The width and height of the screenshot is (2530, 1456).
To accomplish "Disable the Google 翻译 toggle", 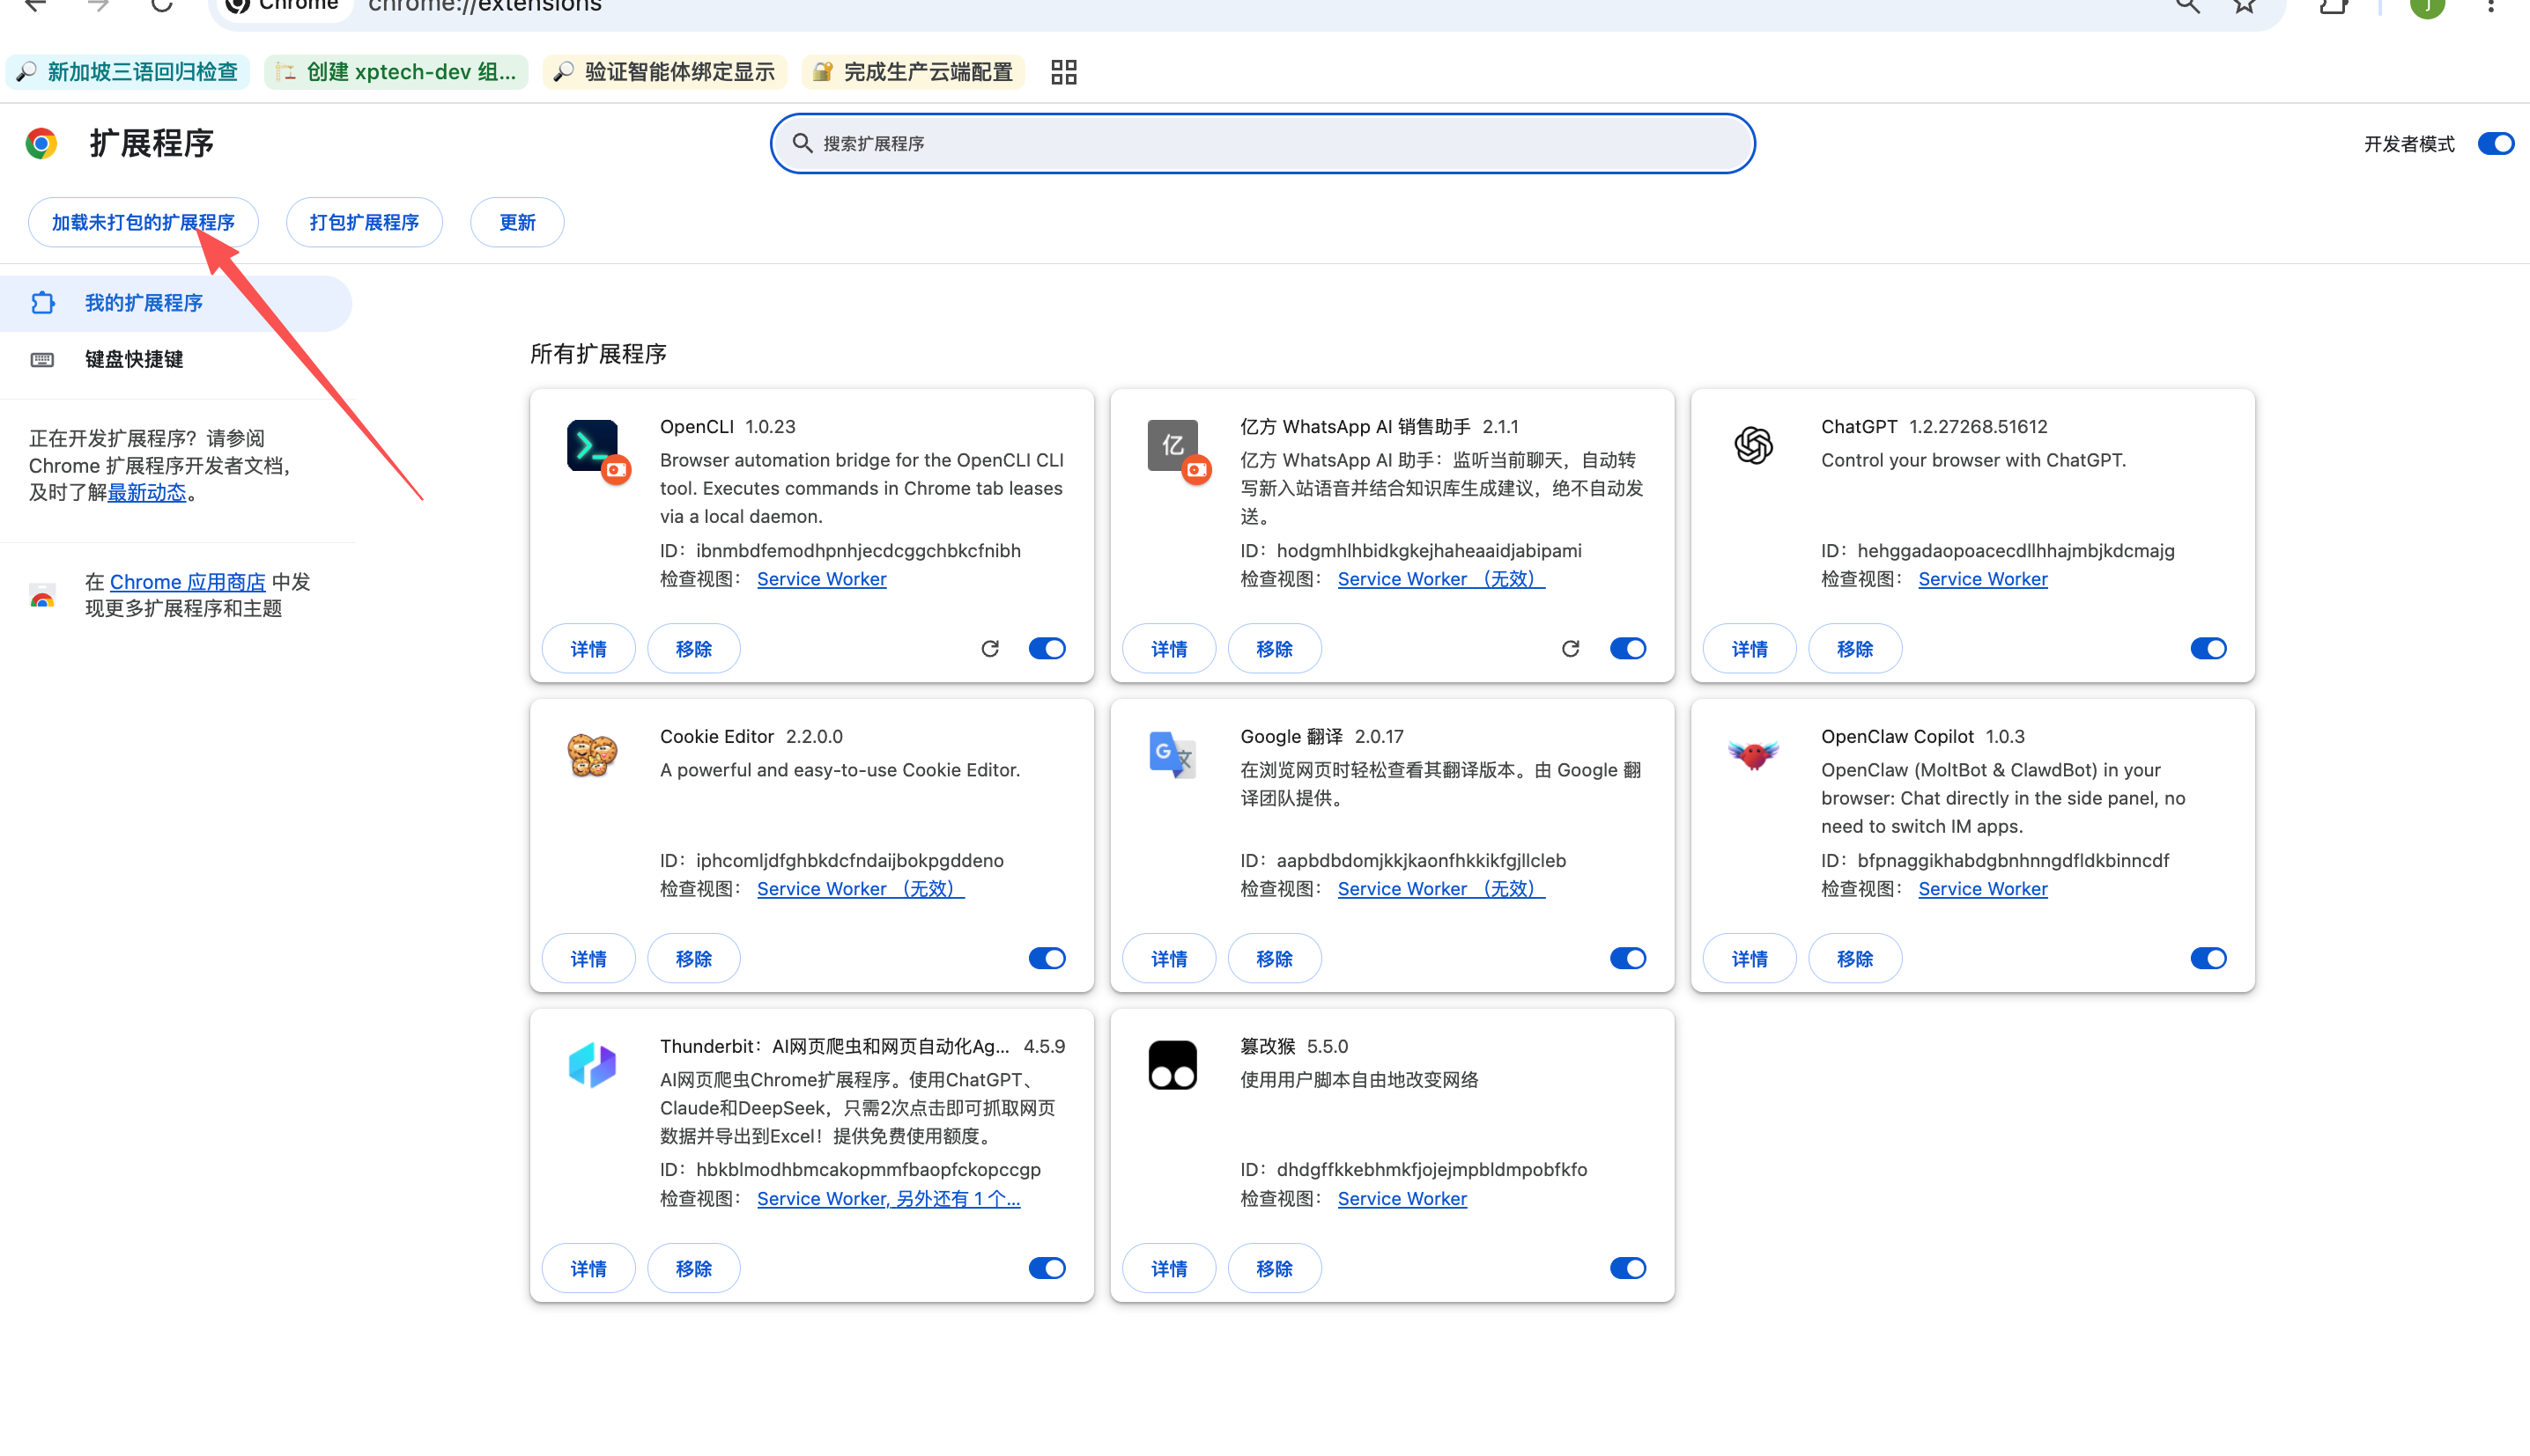I will [1628, 959].
